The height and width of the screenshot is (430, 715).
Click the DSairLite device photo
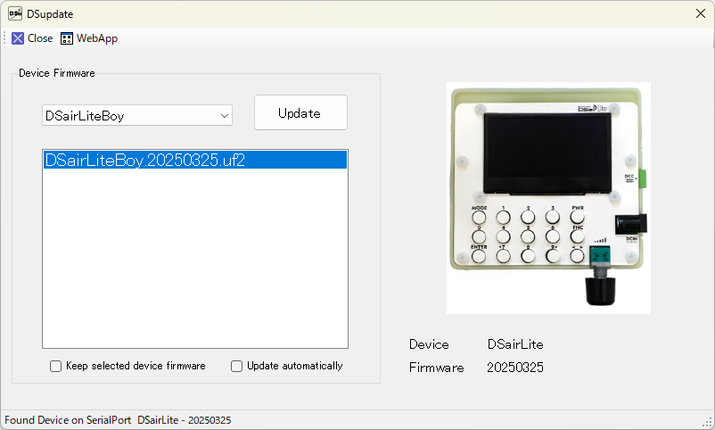pyautogui.click(x=548, y=198)
